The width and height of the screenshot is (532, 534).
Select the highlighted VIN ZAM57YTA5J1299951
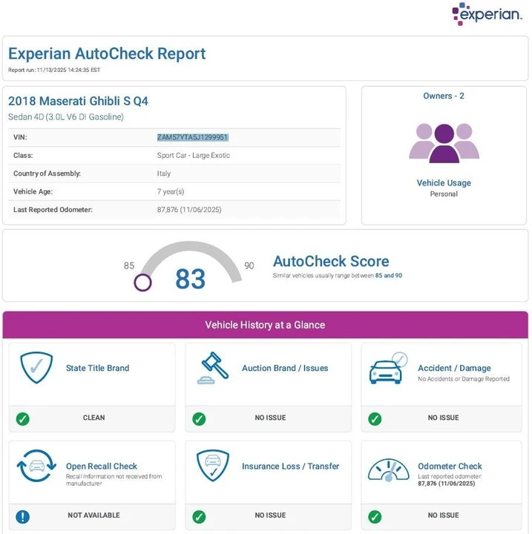tap(193, 137)
